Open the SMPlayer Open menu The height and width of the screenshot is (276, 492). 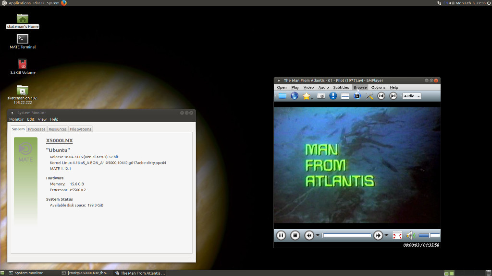point(282,87)
